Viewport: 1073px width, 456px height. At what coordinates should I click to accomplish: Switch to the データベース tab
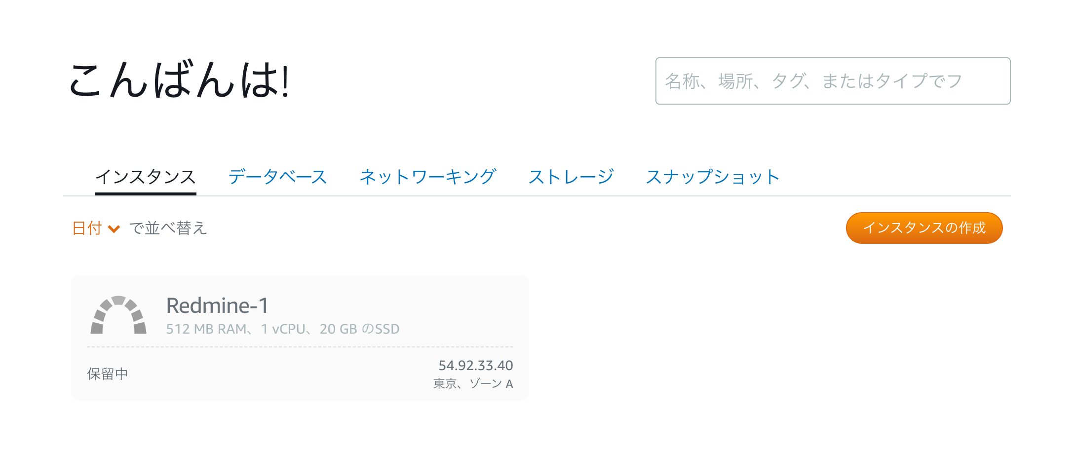pyautogui.click(x=277, y=177)
